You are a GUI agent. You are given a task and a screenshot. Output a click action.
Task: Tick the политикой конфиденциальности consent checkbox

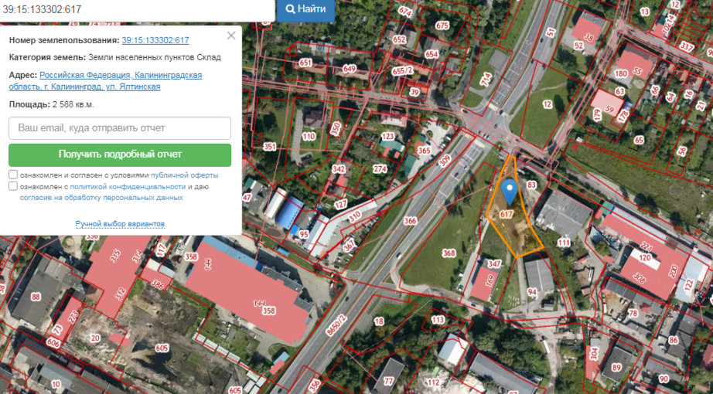(x=13, y=186)
